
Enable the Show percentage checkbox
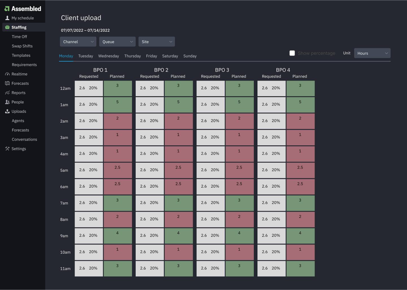pos(292,53)
